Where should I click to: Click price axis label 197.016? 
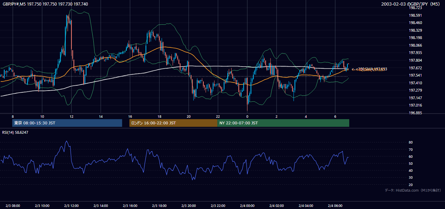click(x=415, y=105)
